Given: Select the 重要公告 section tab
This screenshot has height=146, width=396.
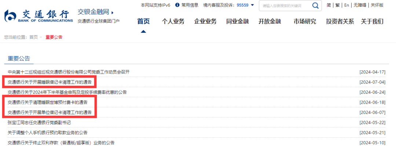Looking at the screenshot, I should [19, 58].
